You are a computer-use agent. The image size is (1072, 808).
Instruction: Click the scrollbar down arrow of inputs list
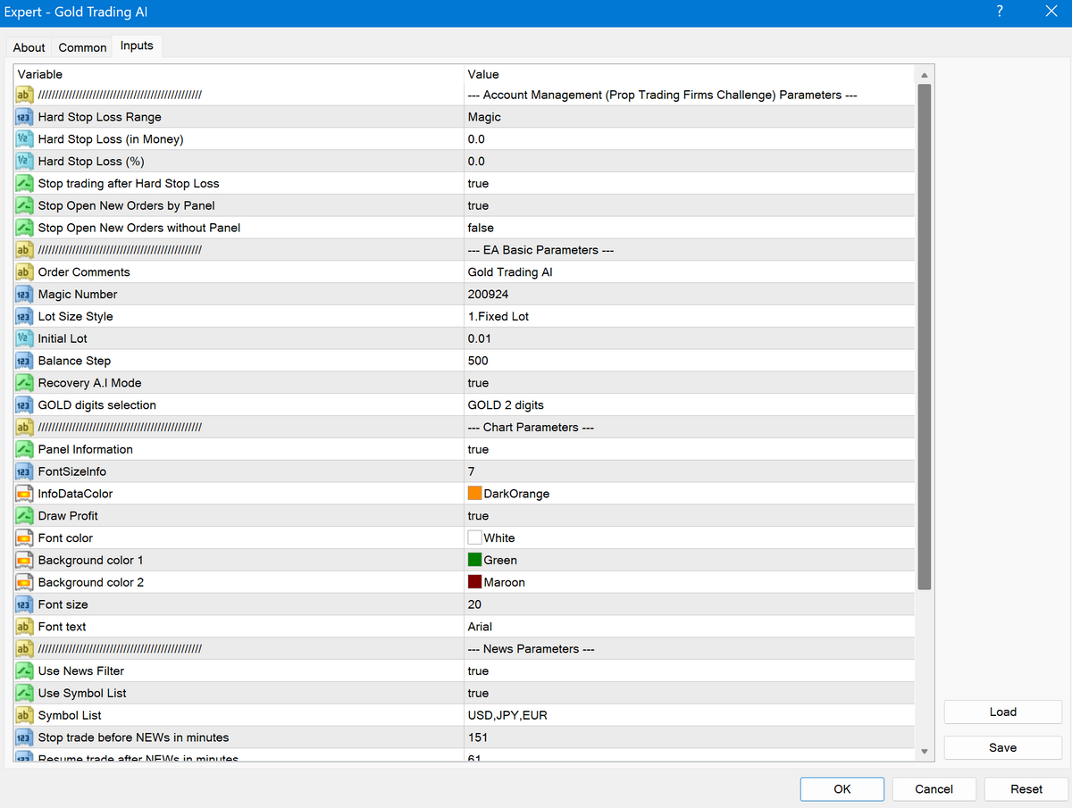click(925, 751)
